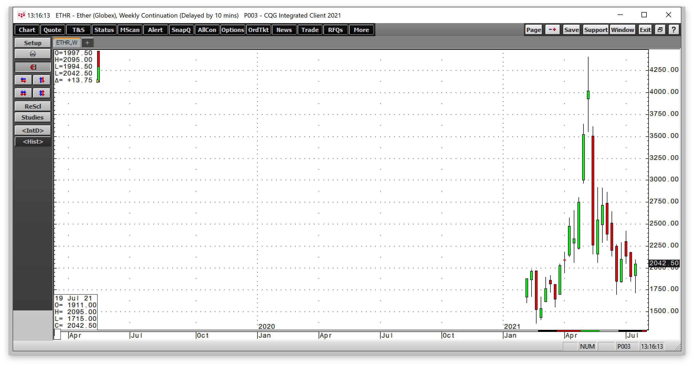The image size is (694, 366).
Task: Click the Page button
Action: (534, 30)
